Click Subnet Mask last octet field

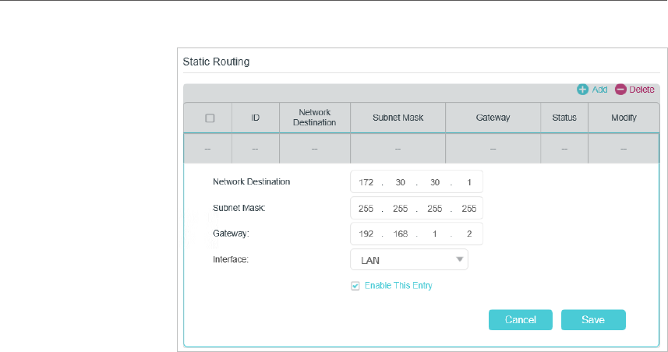pos(468,209)
